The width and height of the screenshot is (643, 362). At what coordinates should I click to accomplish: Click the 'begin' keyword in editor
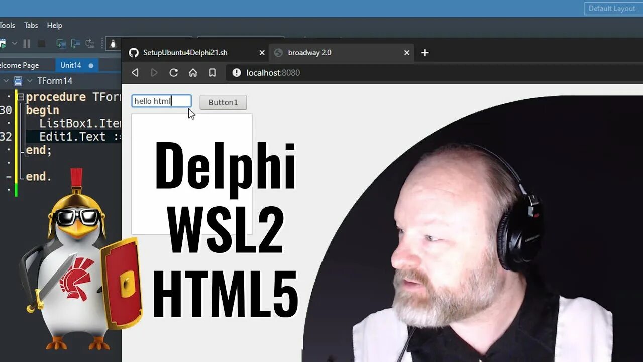[x=43, y=110]
